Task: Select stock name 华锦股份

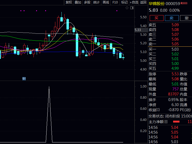Action: point(156,3)
